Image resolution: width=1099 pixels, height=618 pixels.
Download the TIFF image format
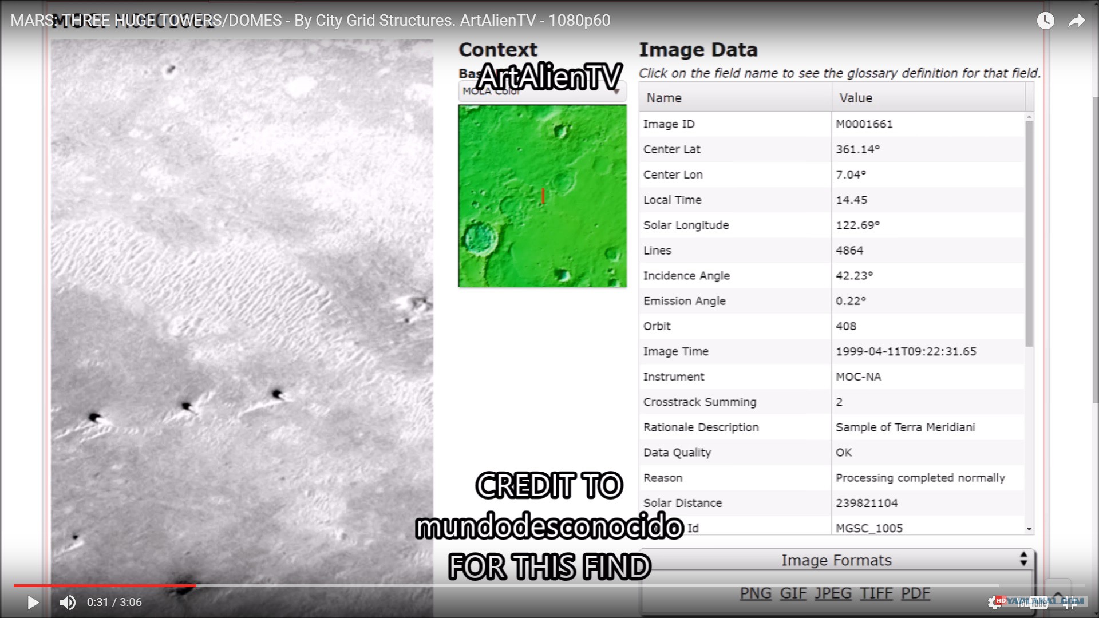coord(876,593)
